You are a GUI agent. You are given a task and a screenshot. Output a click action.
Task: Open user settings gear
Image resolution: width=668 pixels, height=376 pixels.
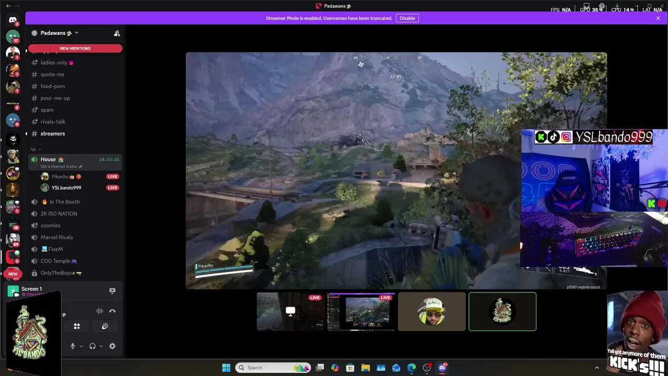click(x=112, y=346)
